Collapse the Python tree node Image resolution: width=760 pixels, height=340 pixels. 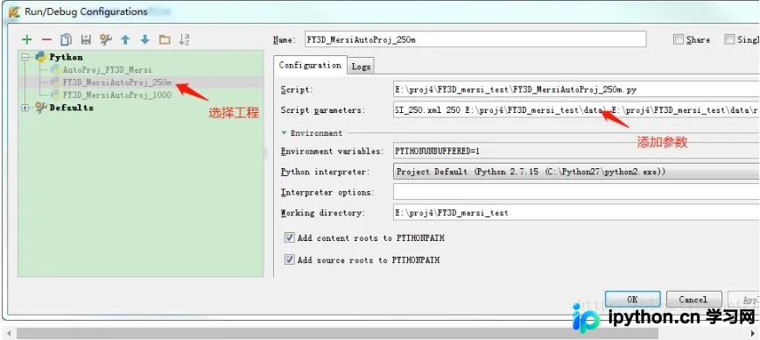click(x=25, y=57)
